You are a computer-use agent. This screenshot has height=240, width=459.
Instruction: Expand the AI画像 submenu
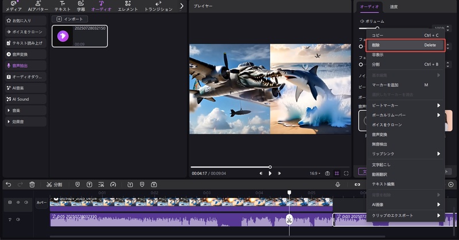pyautogui.click(x=406, y=204)
